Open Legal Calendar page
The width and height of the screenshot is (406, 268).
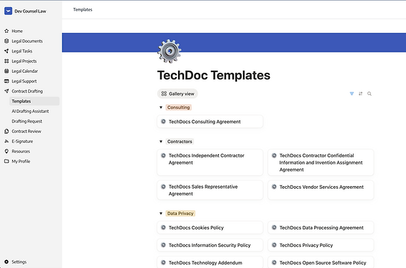(25, 71)
